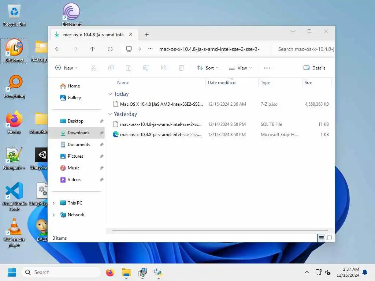The image size is (375, 281).
Task: Open Pictures in the sidebar
Action: point(77,156)
